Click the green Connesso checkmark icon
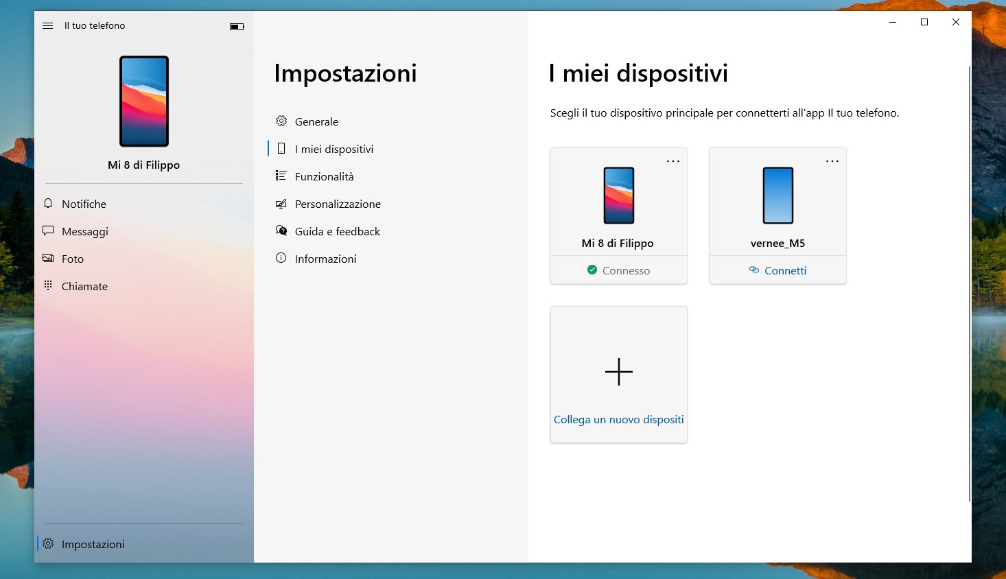Viewport: 1006px width, 579px height. (x=592, y=270)
